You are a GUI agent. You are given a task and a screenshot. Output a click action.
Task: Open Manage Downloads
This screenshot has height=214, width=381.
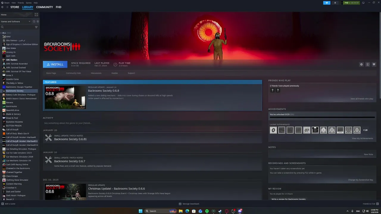pyautogui.click(x=189, y=204)
